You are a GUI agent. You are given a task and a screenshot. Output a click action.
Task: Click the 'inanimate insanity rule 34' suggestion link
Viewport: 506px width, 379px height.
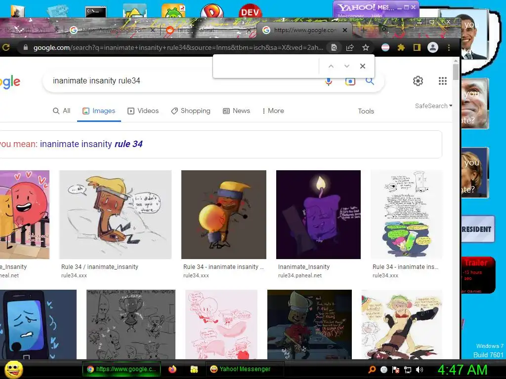pyautogui.click(x=91, y=144)
